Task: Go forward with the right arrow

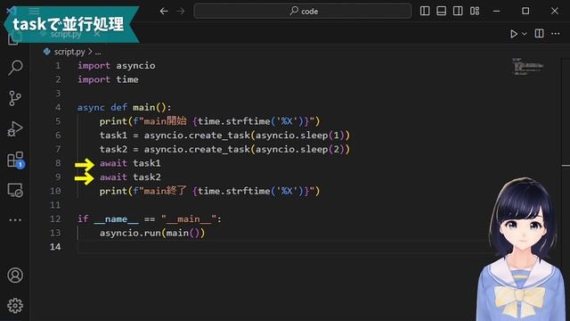Action: (x=180, y=12)
